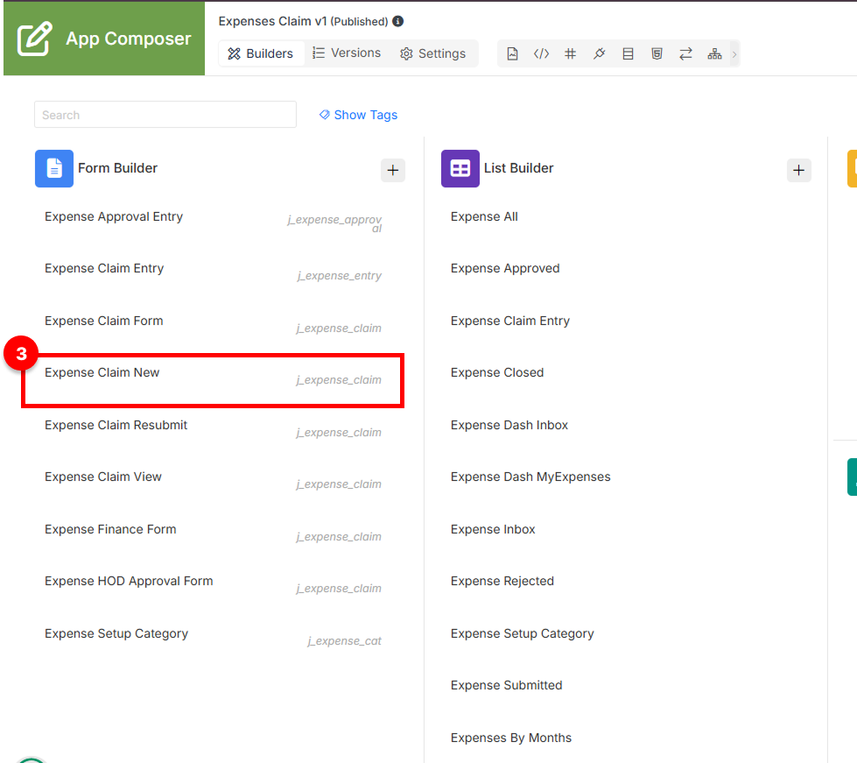
Task: Open the code brackets toolbar icon
Action: tap(541, 53)
